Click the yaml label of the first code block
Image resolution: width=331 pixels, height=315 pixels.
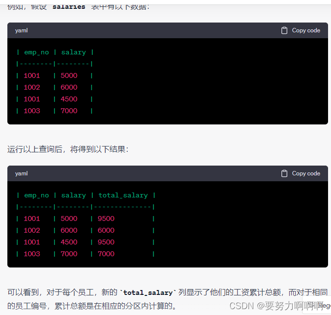pos(21,30)
